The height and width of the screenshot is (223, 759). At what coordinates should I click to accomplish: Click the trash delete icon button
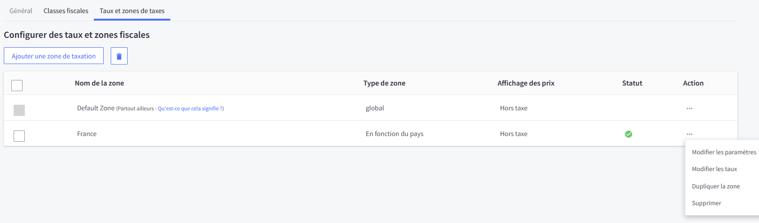point(119,56)
